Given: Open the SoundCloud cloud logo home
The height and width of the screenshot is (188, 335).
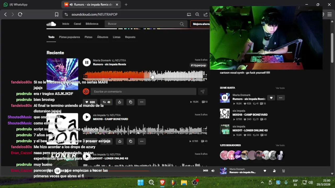Looking at the screenshot, I should tap(51, 24).
